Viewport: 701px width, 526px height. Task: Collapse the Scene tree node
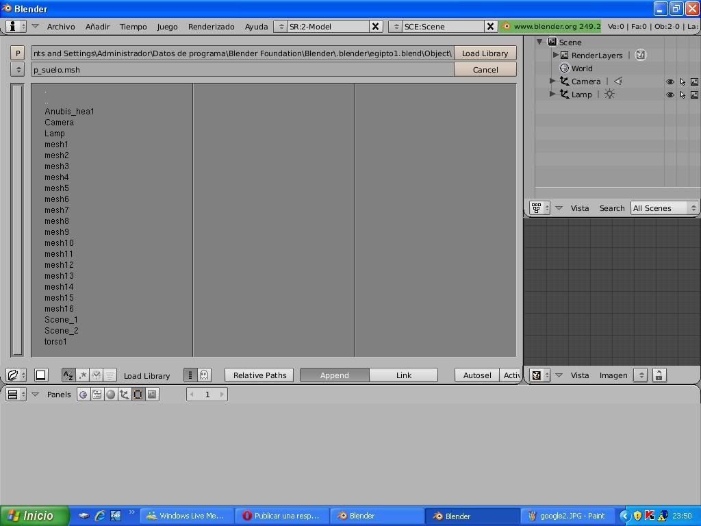(540, 42)
